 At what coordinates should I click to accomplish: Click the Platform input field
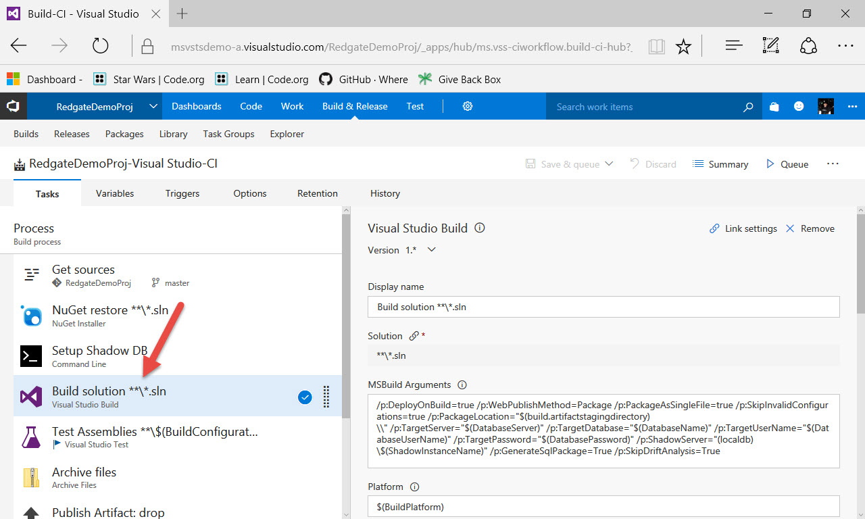point(603,506)
